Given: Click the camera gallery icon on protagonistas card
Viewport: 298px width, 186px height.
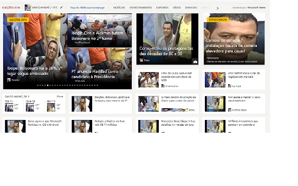Looking at the screenshot, I should [195, 62].
